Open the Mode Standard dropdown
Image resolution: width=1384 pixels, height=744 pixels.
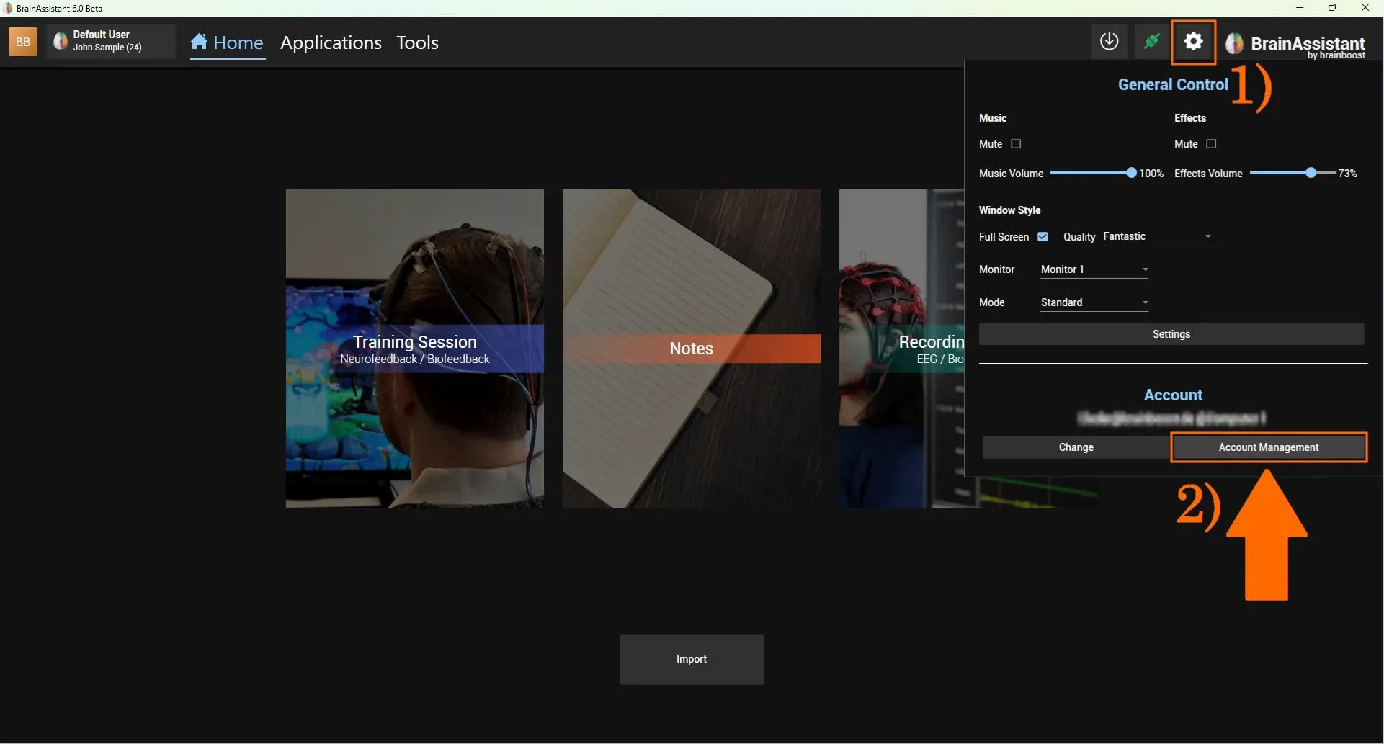(x=1094, y=302)
